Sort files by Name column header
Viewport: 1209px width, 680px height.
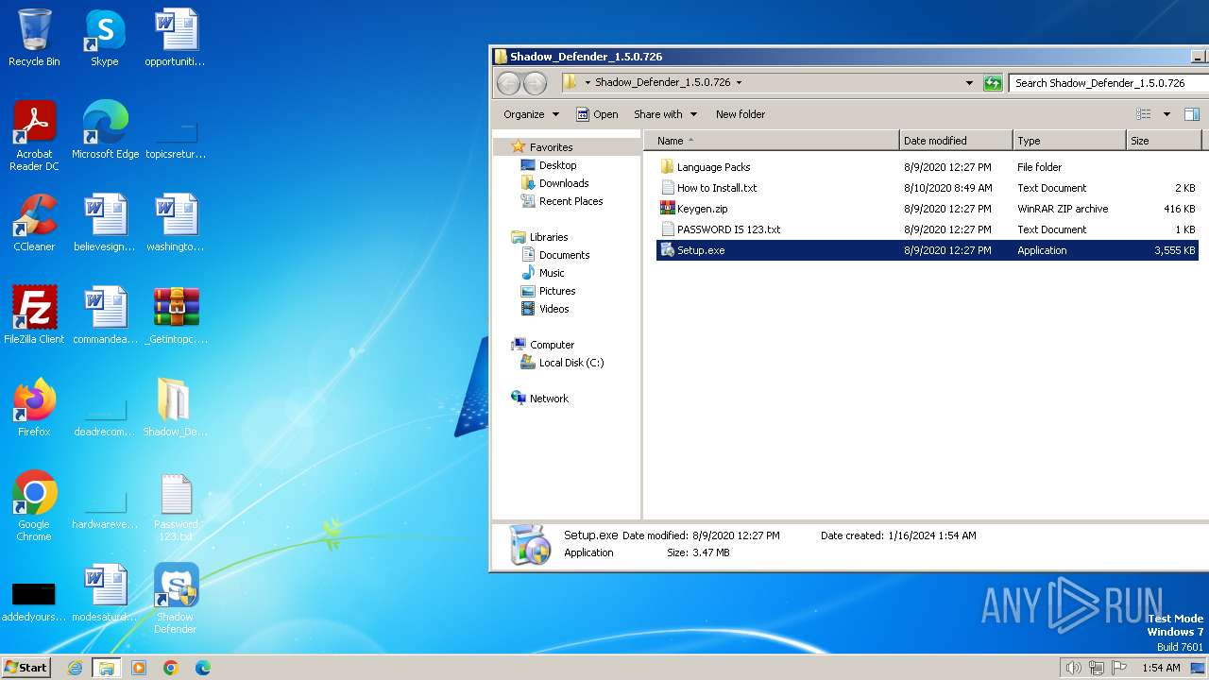(773, 141)
